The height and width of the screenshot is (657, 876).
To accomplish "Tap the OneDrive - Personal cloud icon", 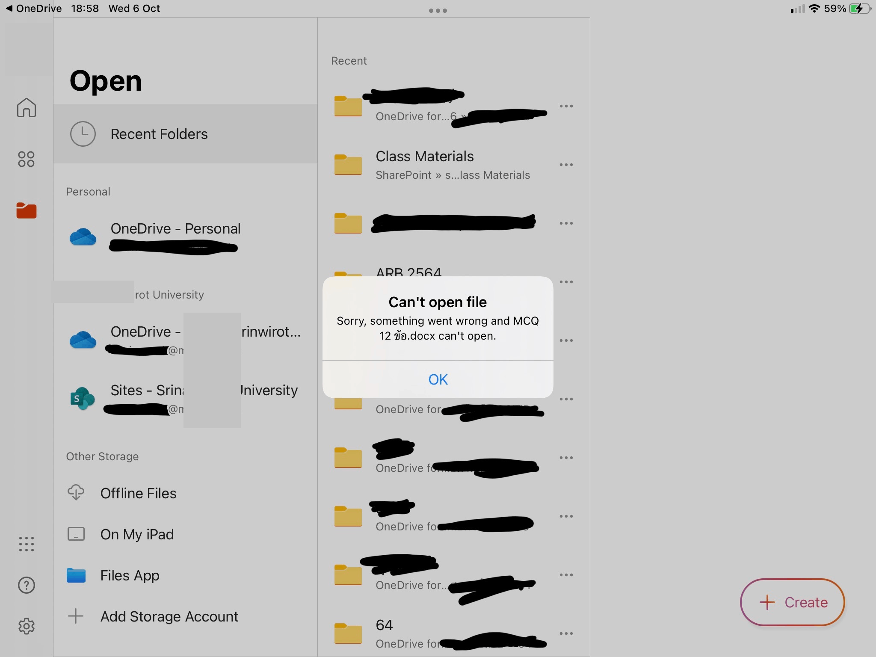I will [x=83, y=237].
